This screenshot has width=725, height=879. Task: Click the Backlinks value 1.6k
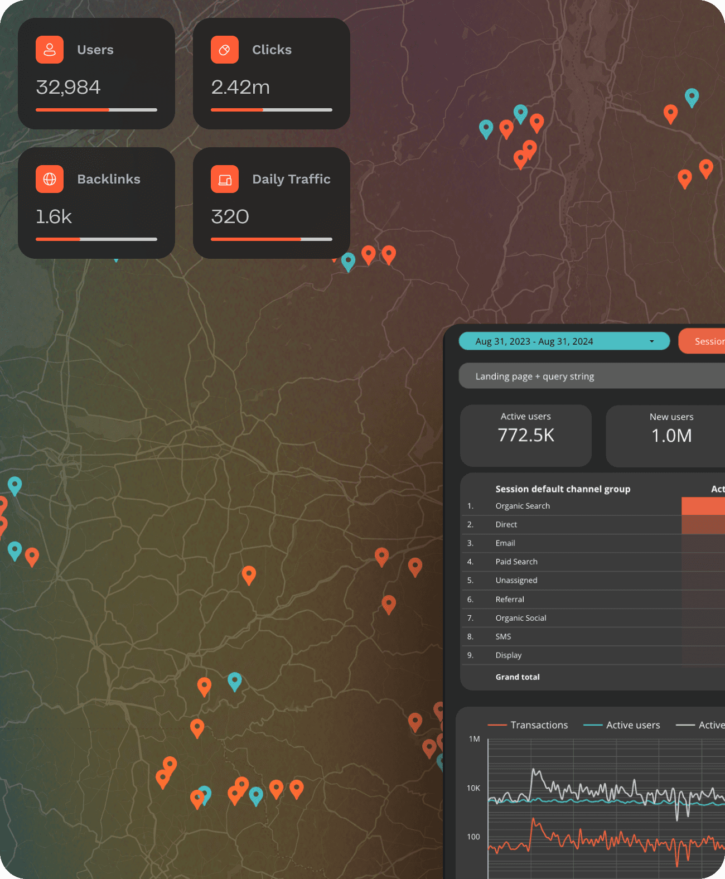pyautogui.click(x=54, y=216)
